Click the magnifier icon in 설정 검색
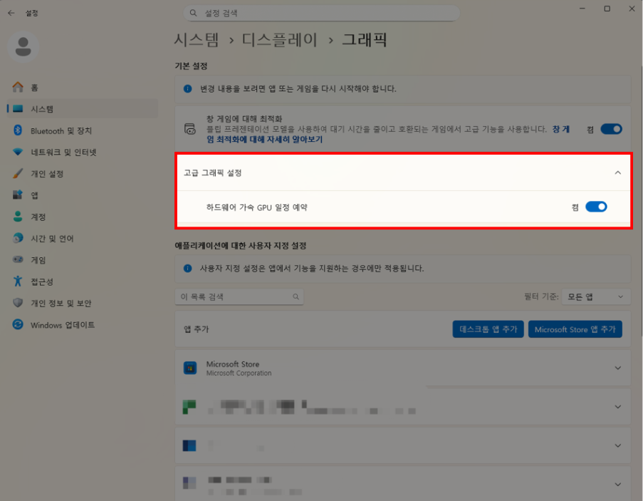The height and width of the screenshot is (501, 643). tap(192, 14)
